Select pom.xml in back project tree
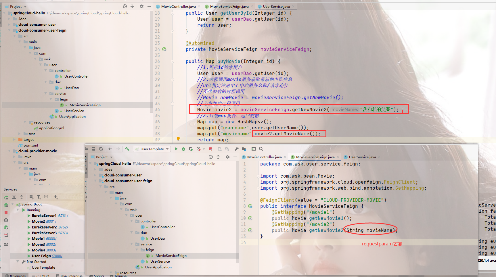 (x=30, y=145)
